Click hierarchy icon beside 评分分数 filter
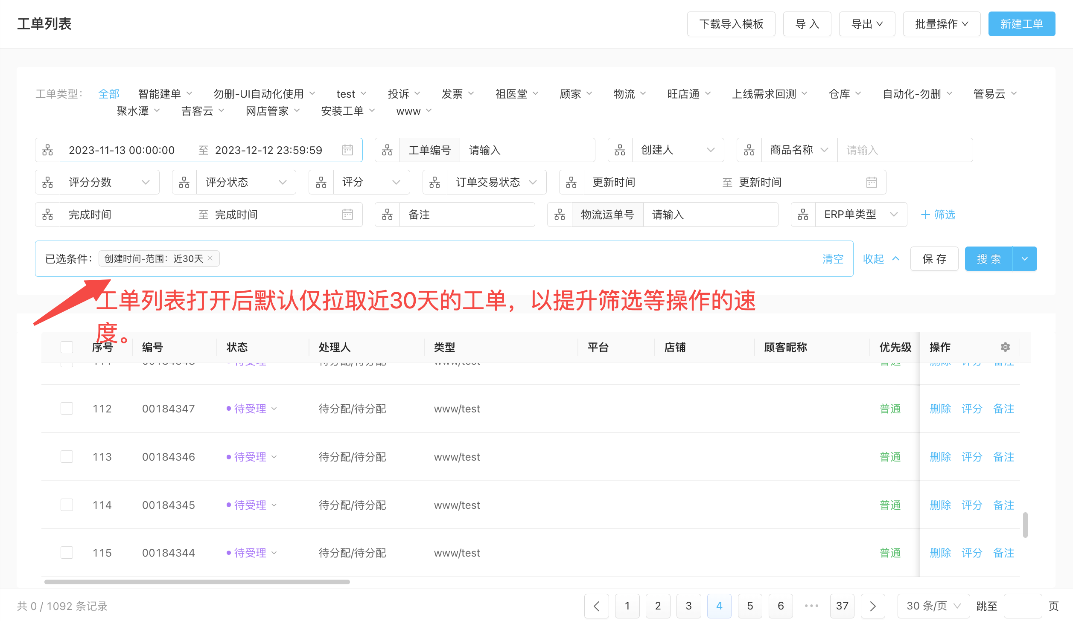1073x621 pixels. 48,183
